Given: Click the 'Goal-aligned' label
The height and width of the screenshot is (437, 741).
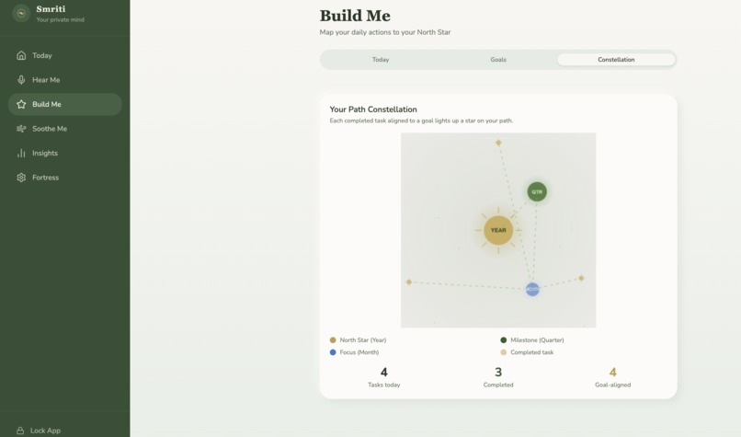Looking at the screenshot, I should [x=612, y=385].
